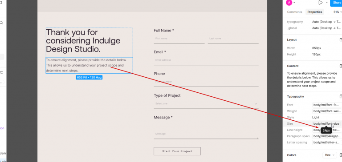
Task: Click the Last name input field
Action: [233, 39]
